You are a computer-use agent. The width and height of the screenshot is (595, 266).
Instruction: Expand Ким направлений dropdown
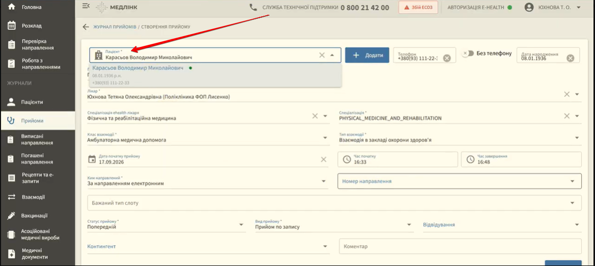(x=324, y=181)
